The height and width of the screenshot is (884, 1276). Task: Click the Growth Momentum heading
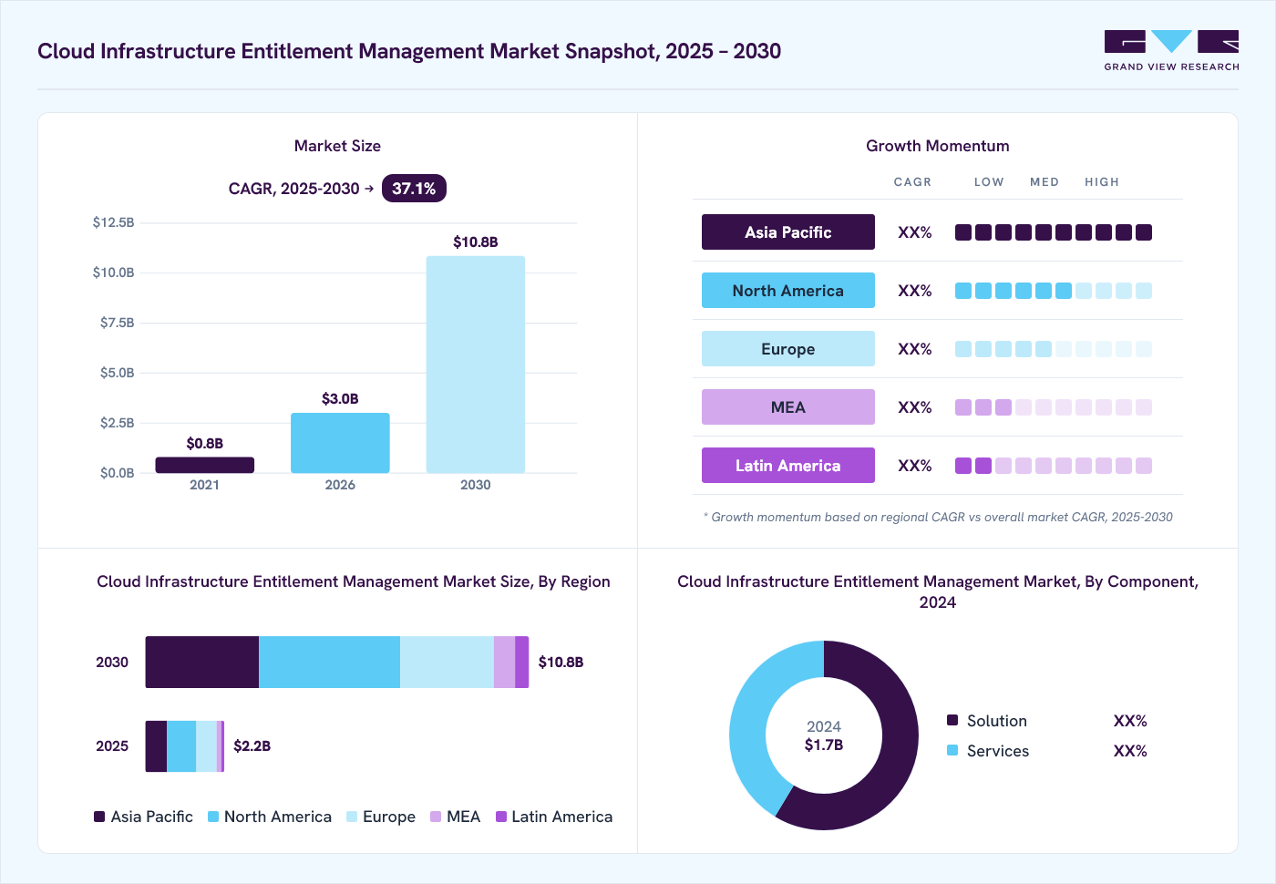pyautogui.click(x=938, y=146)
